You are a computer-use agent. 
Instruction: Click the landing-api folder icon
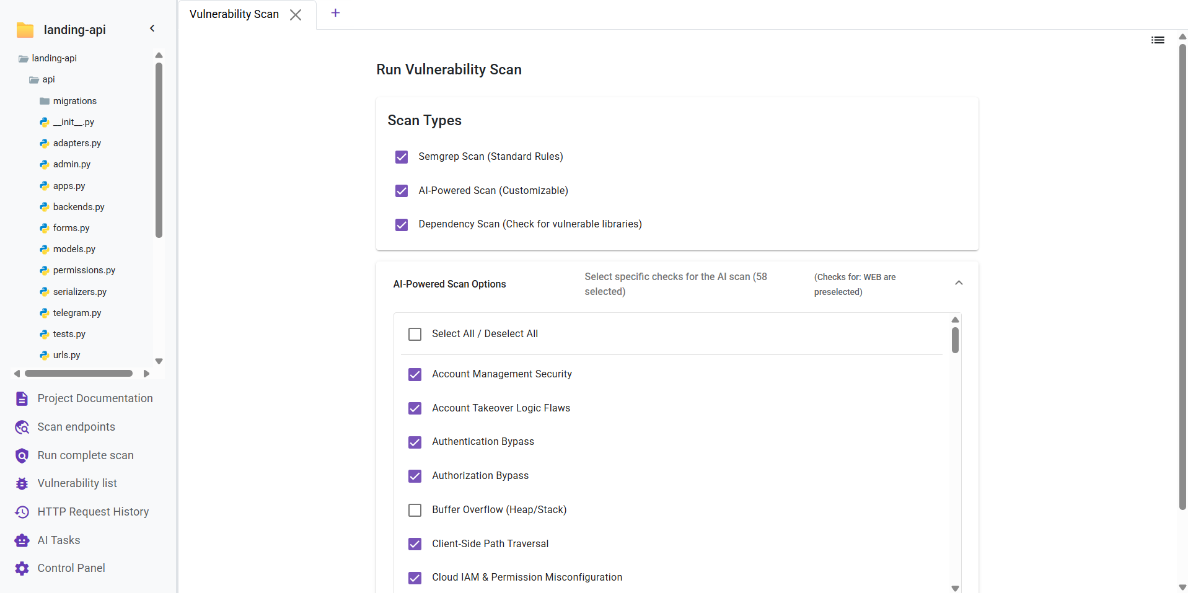click(x=24, y=29)
